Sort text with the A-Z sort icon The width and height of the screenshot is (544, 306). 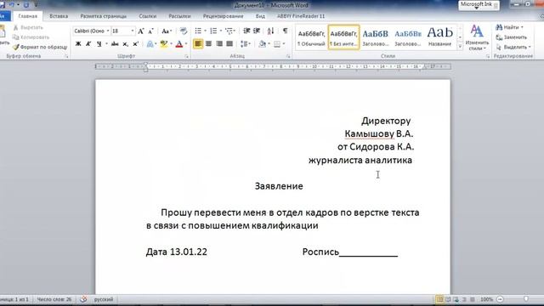(270, 31)
